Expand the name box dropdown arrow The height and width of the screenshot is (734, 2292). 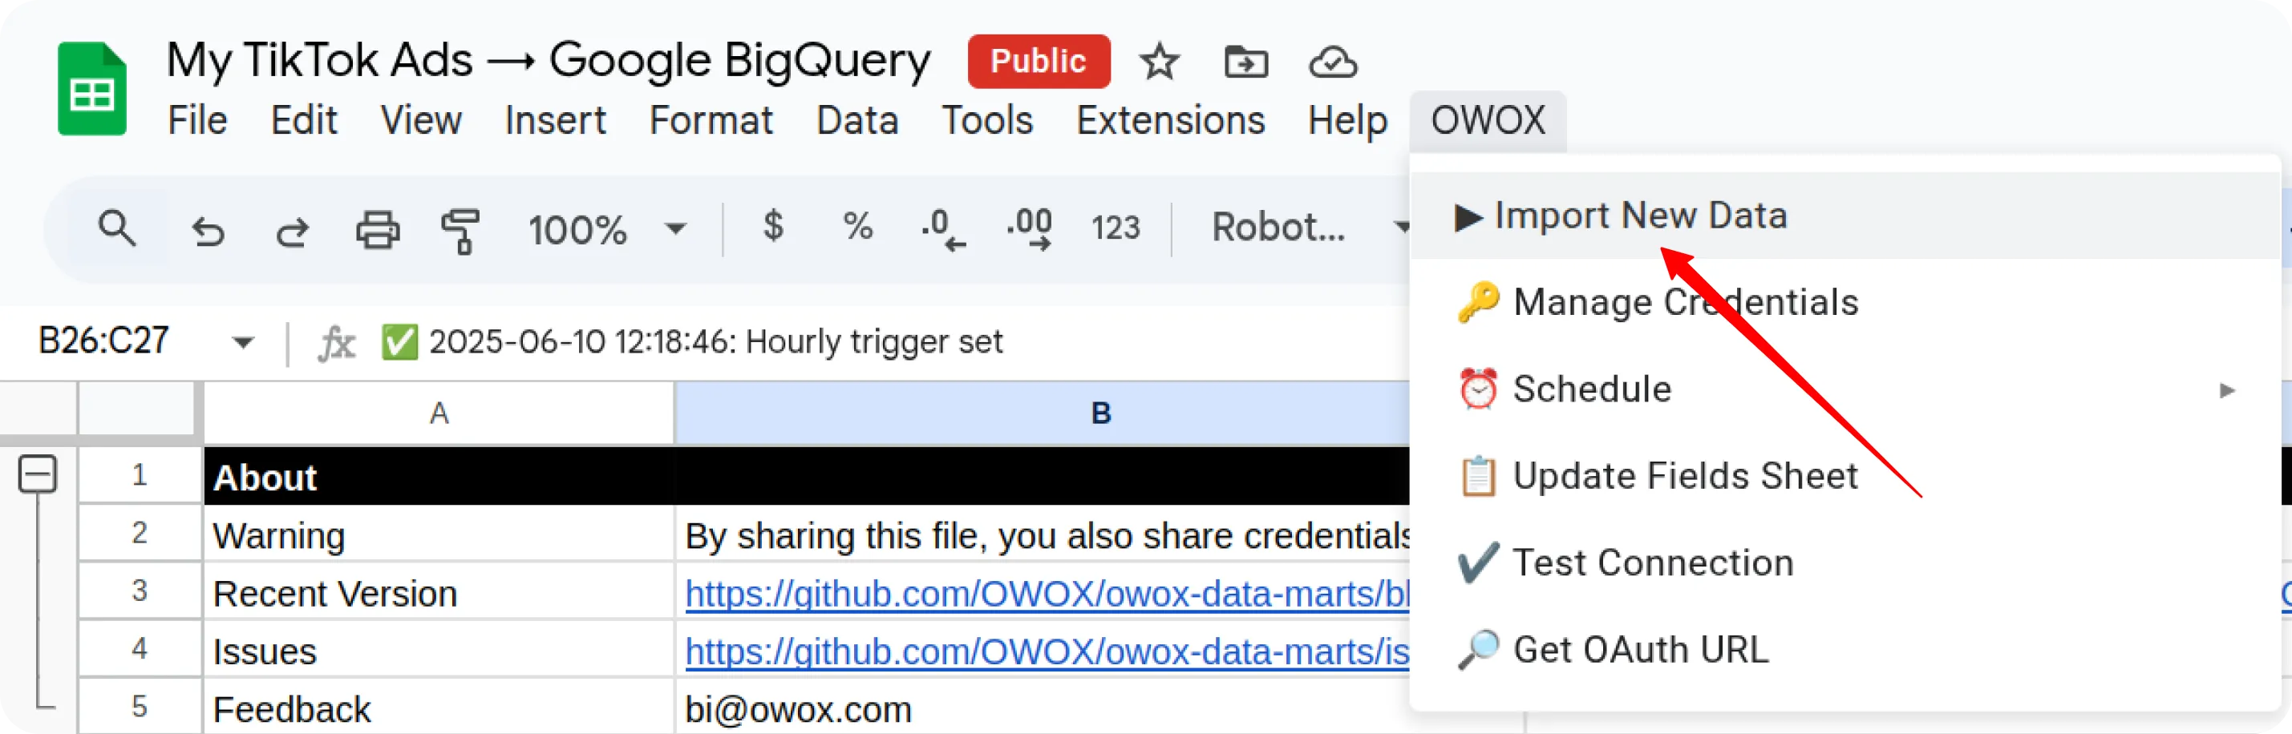pos(243,341)
